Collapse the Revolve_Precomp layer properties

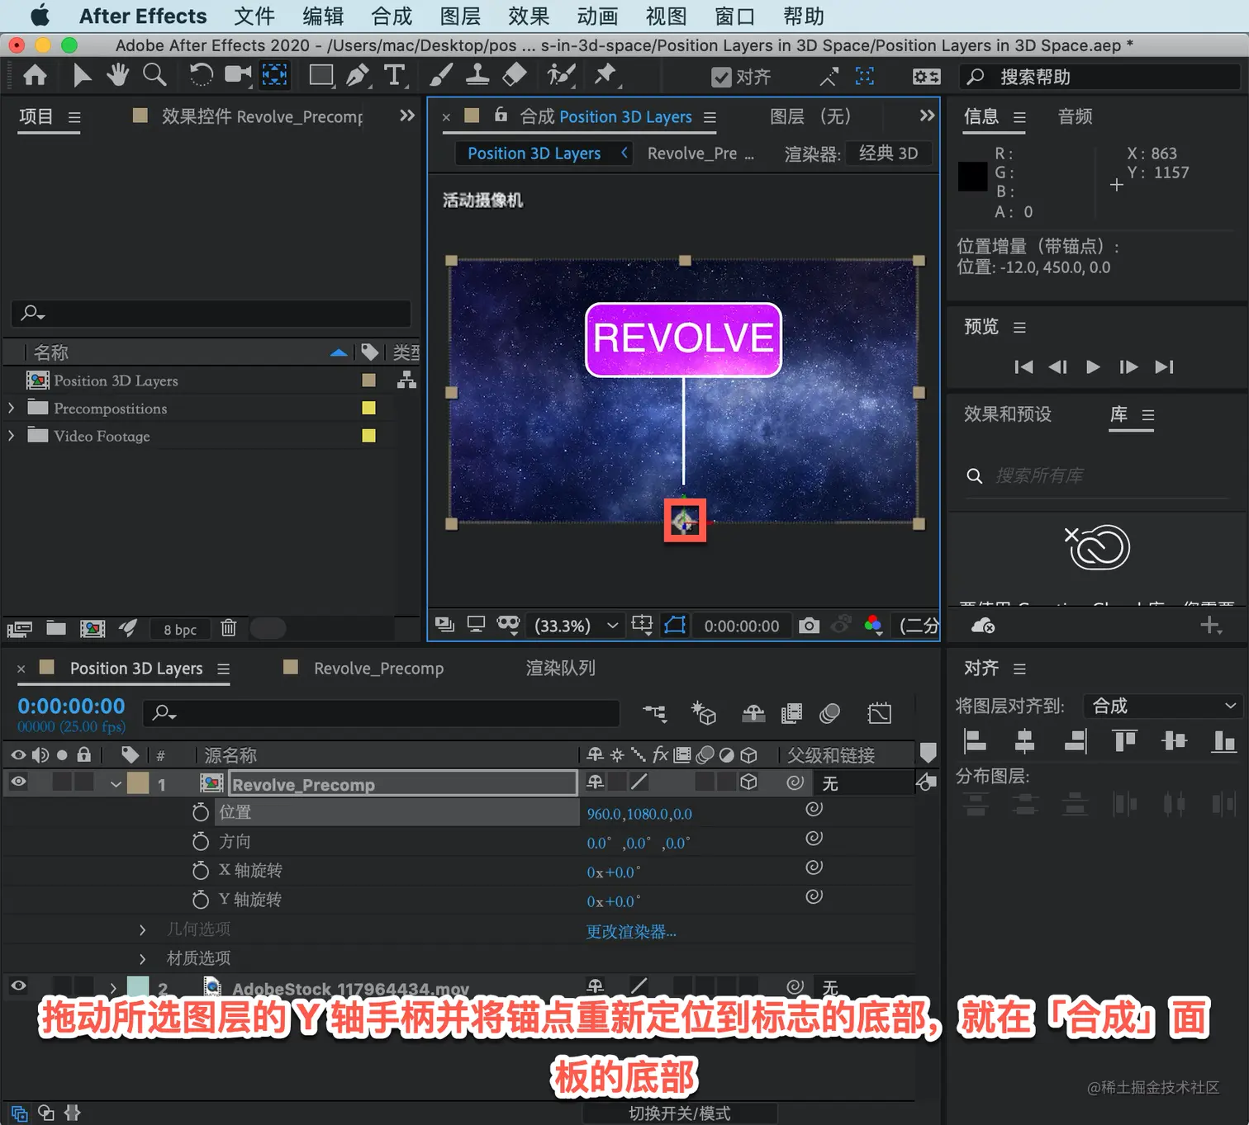click(x=116, y=783)
